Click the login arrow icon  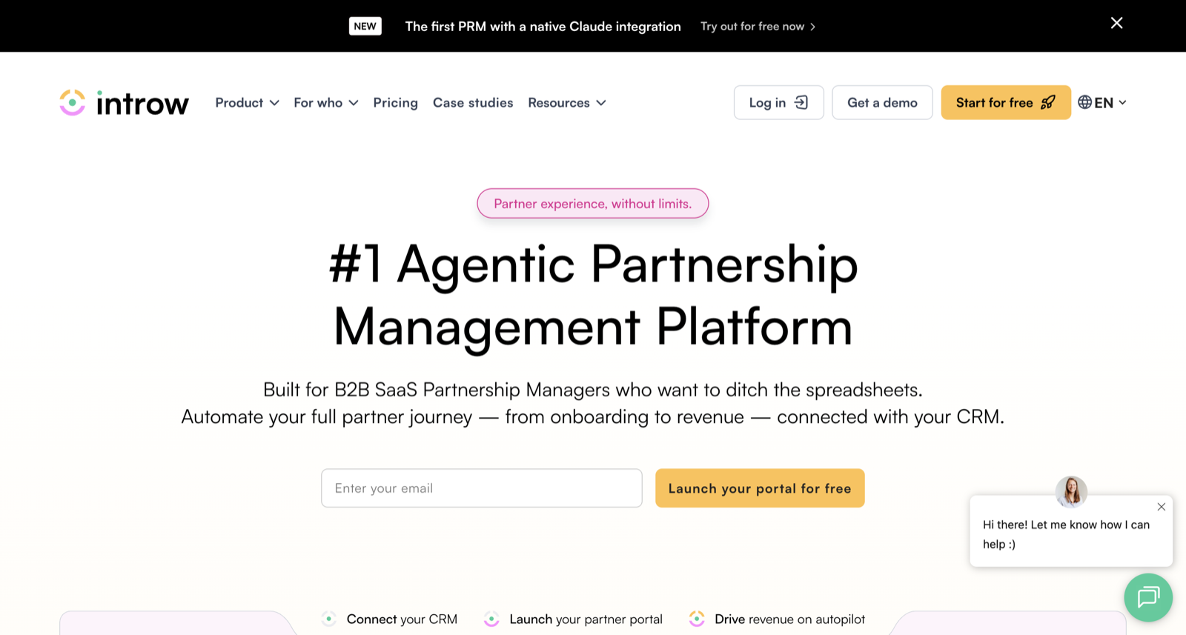coord(801,102)
